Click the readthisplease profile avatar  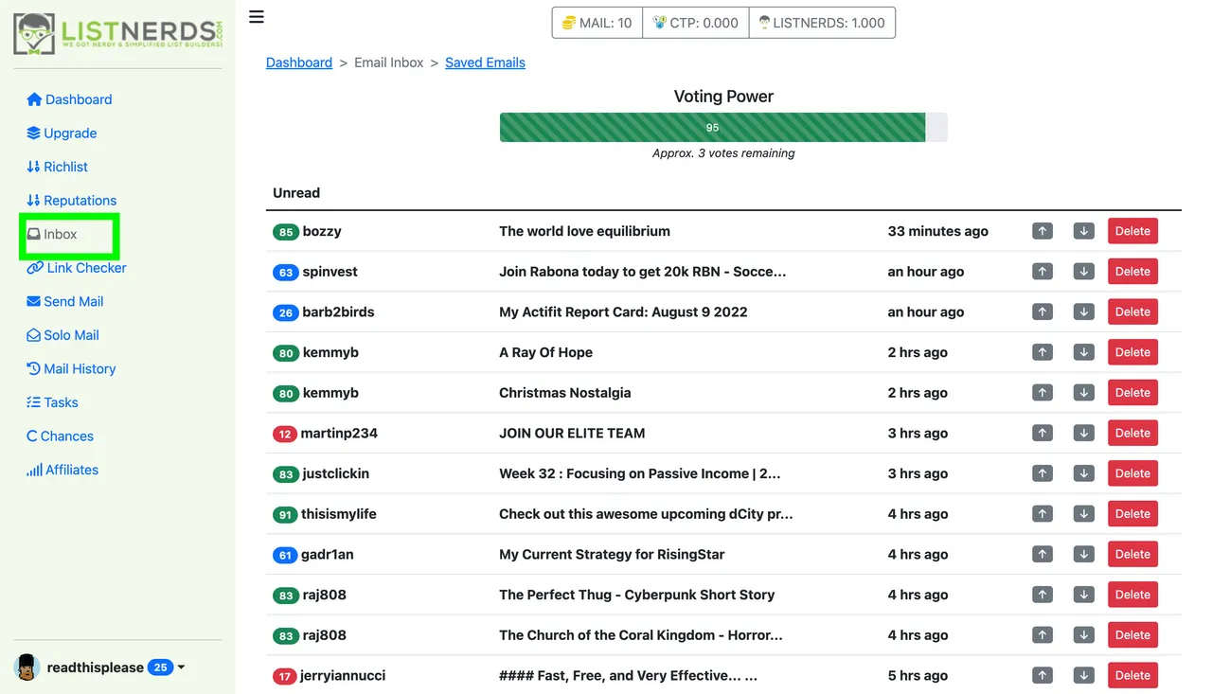point(27,667)
